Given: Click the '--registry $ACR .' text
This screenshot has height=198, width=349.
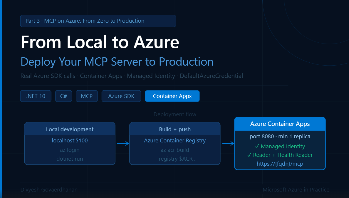Looking at the screenshot, I should point(175,159).
